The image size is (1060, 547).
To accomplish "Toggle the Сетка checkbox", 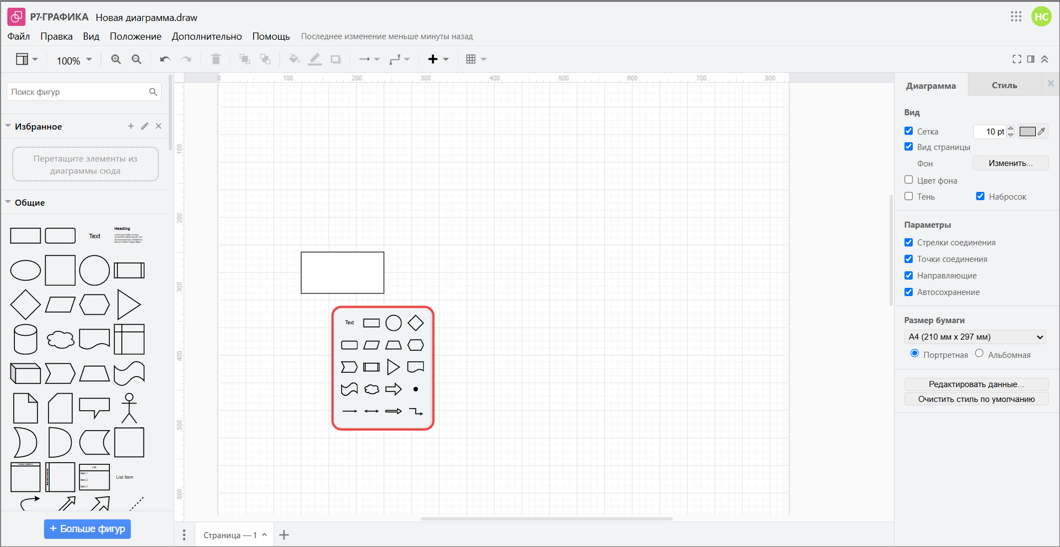I will (x=909, y=131).
